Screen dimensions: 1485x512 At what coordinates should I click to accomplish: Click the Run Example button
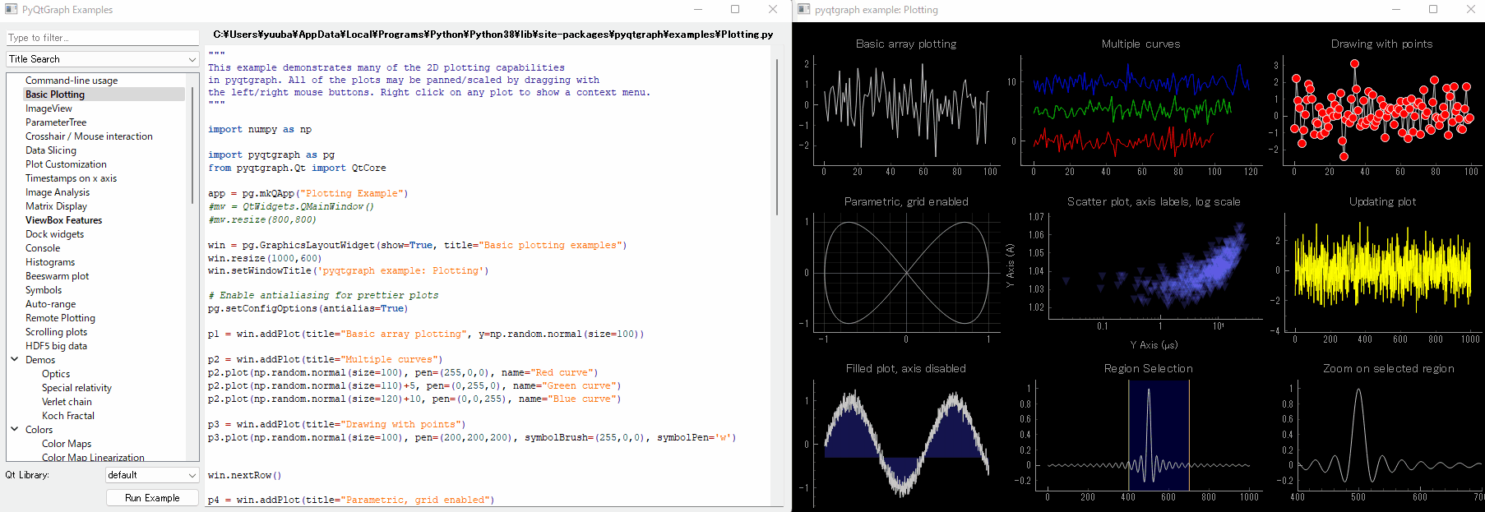(x=152, y=498)
